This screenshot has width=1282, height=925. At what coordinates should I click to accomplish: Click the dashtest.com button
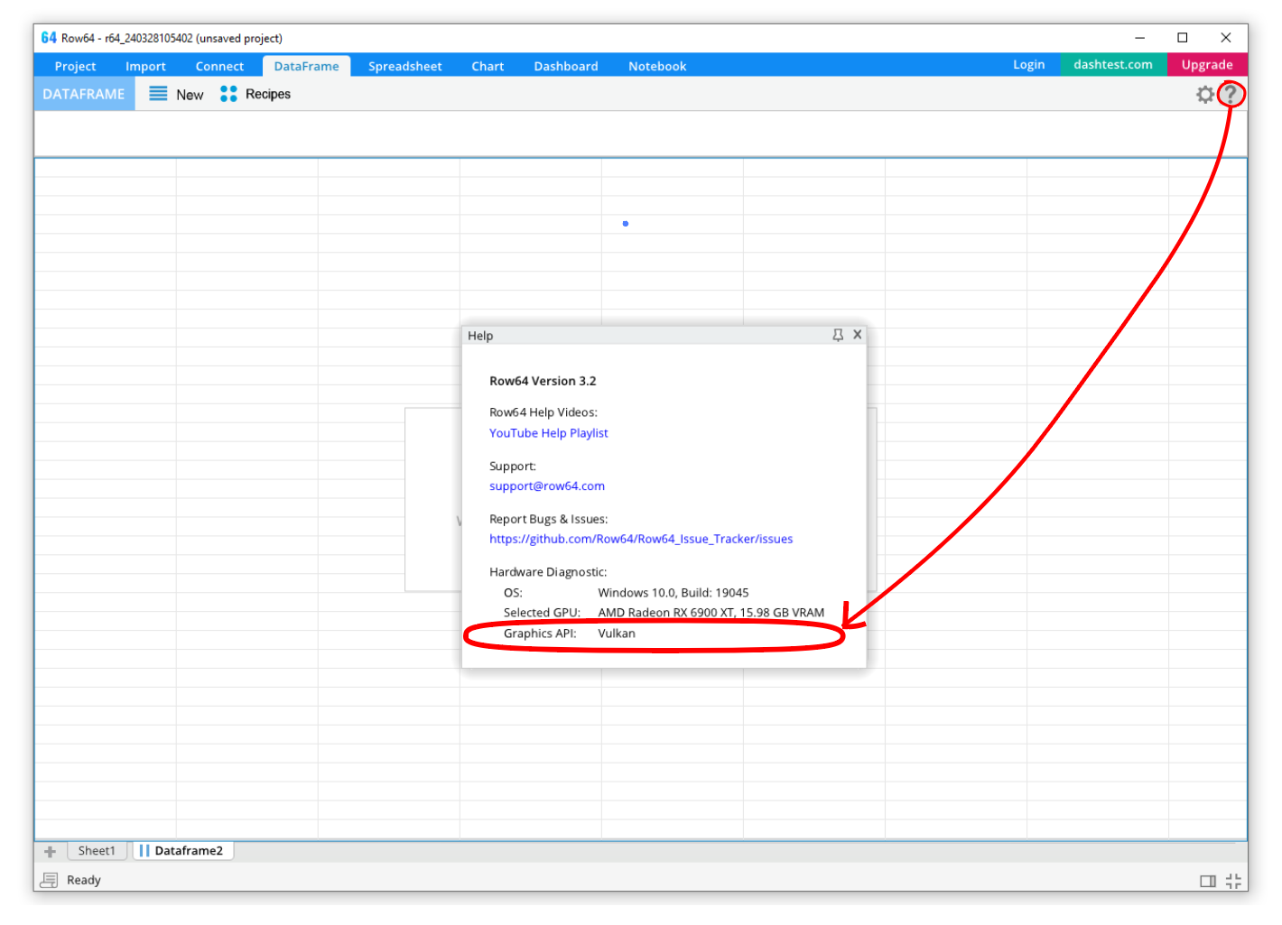tap(1113, 64)
